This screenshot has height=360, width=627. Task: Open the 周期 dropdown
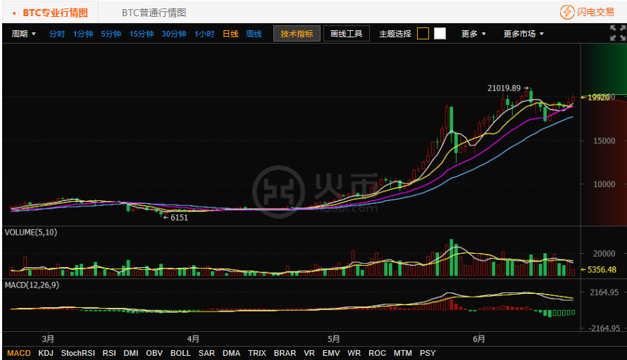click(23, 34)
